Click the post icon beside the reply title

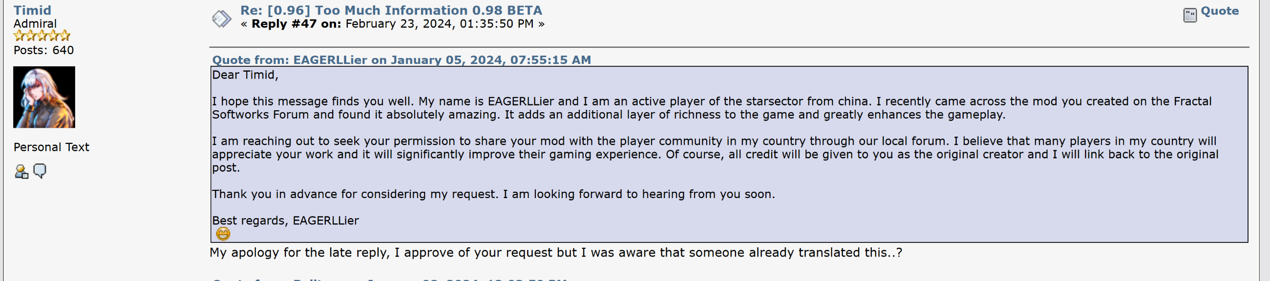pyautogui.click(x=221, y=19)
